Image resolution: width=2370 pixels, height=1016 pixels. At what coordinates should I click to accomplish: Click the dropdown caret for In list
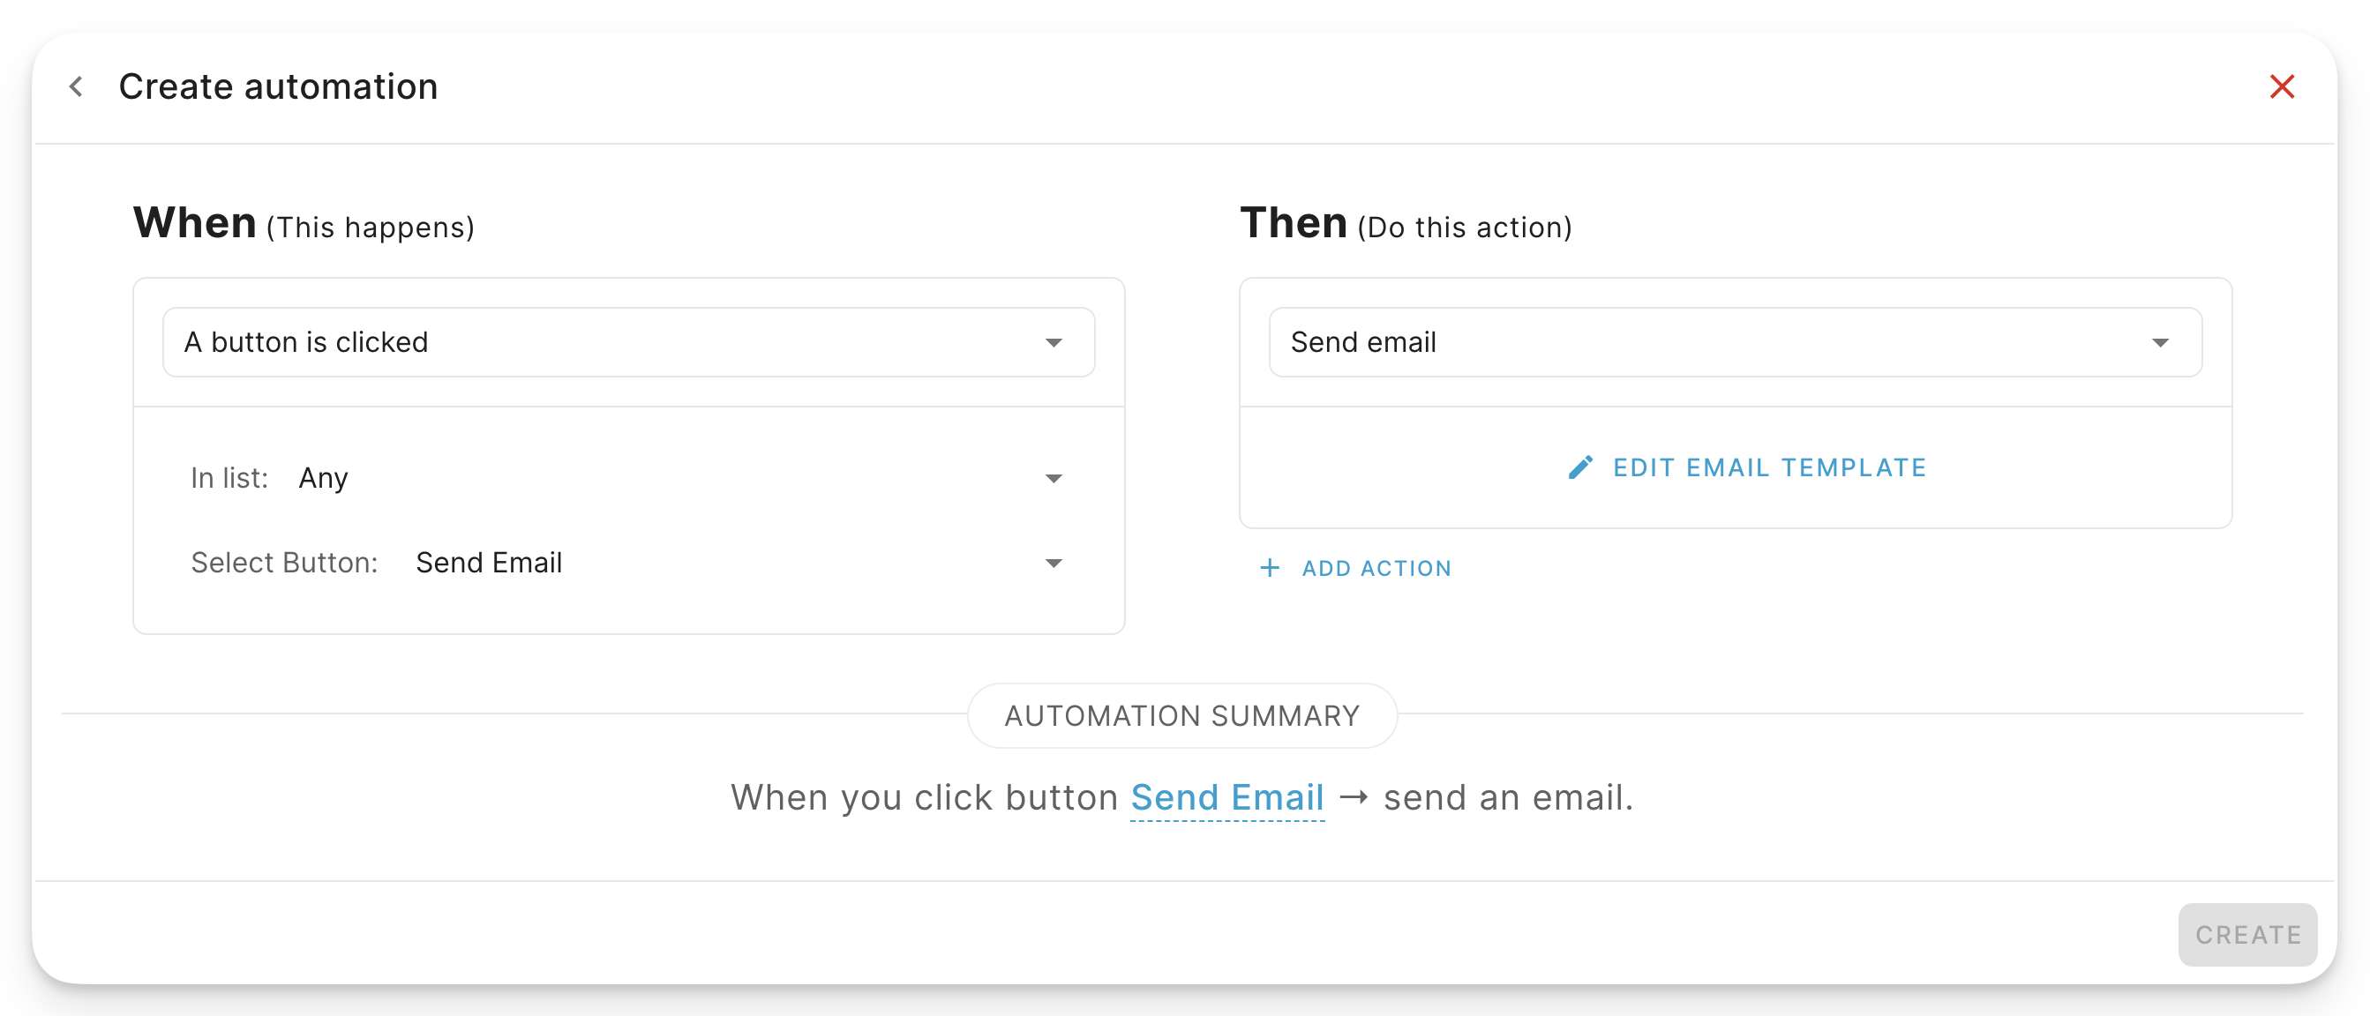[x=1054, y=478]
